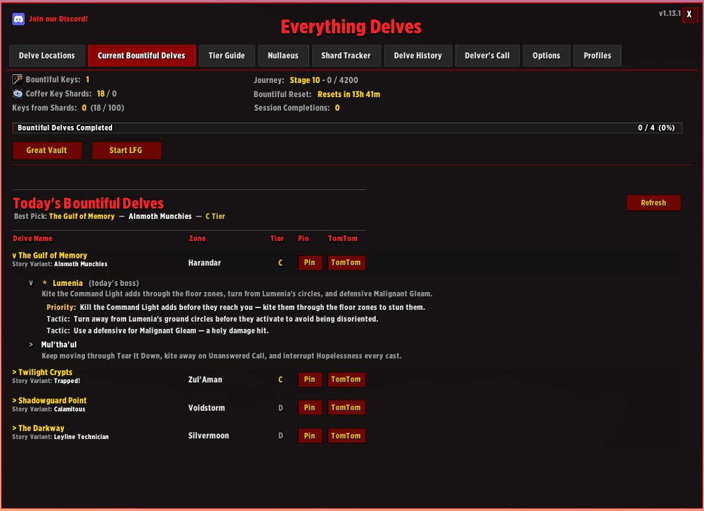Screen dimensions: 704x511
Task: Switch to the Options tab
Action: (546, 55)
